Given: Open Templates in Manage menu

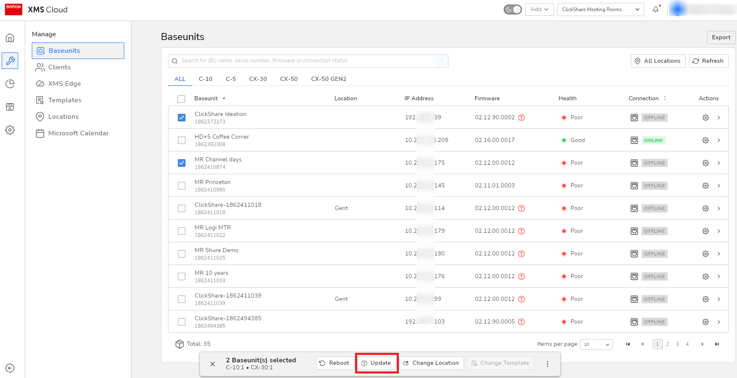Looking at the screenshot, I should pyautogui.click(x=65, y=100).
